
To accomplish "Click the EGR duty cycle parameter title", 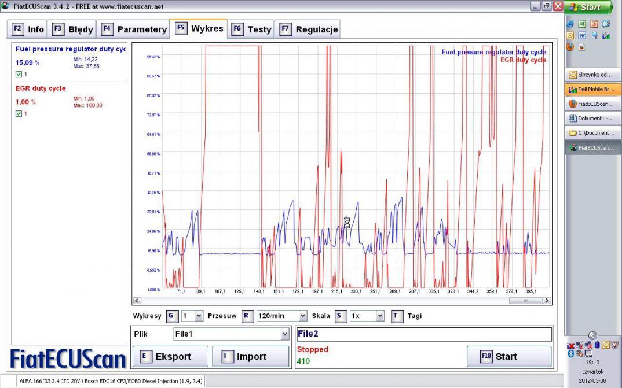I will 41,88.
